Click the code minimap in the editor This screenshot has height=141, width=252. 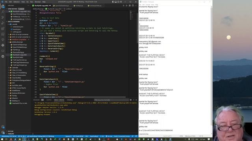point(133,15)
